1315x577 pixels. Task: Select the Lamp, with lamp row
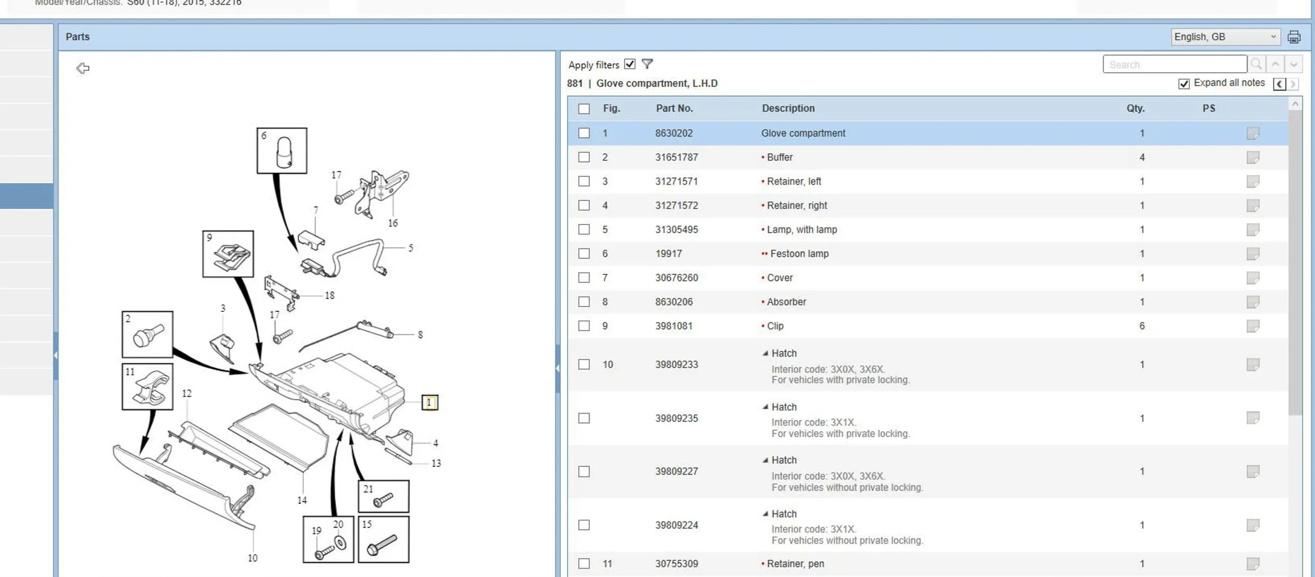pyautogui.click(x=802, y=230)
